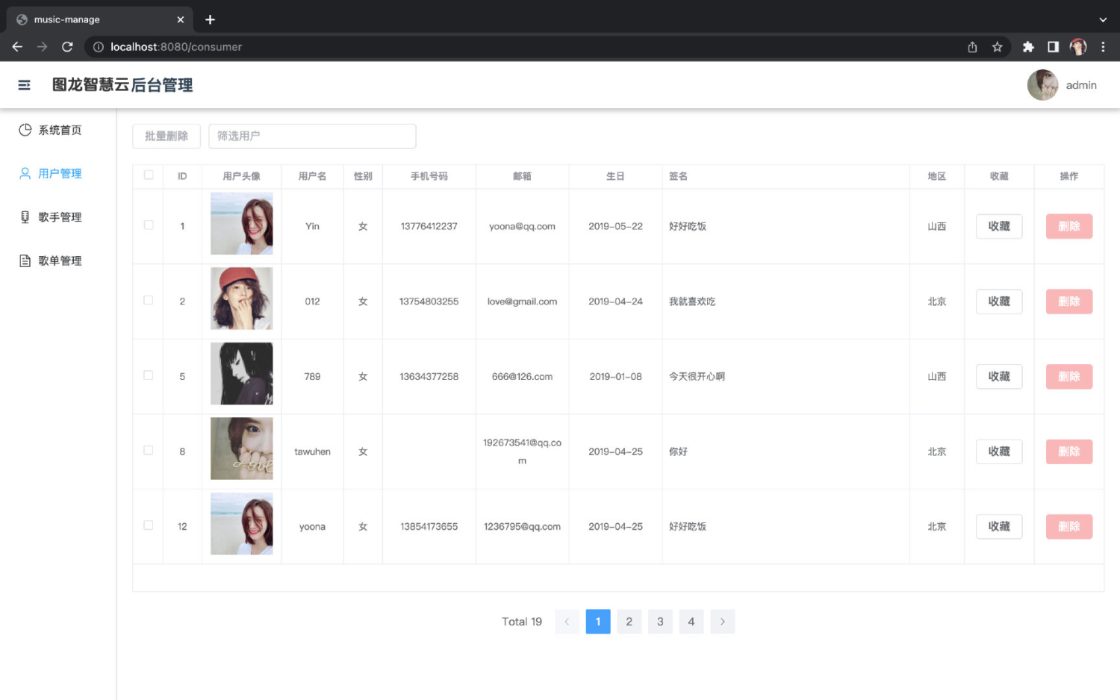The image size is (1120, 700).
Task: Focus the 筛选用户 filter field
Action: point(312,136)
